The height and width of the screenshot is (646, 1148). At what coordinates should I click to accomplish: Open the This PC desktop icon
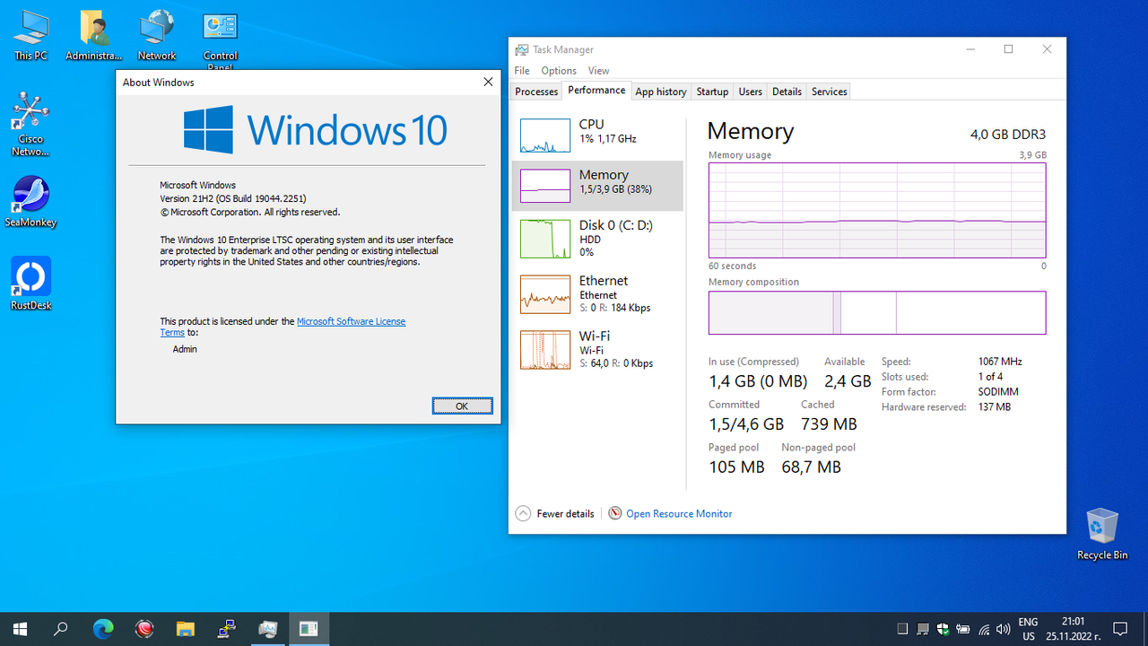pos(30,36)
